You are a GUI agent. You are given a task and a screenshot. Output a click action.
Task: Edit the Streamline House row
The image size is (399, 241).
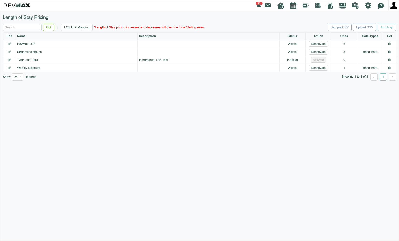pyautogui.click(x=9, y=52)
